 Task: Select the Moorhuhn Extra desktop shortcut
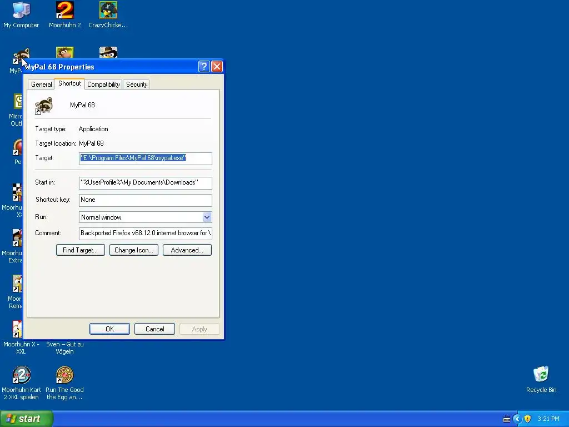click(x=17, y=238)
